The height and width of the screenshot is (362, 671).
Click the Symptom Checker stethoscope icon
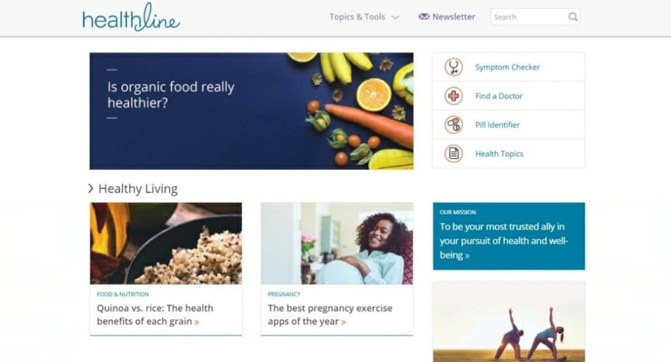coord(453,68)
